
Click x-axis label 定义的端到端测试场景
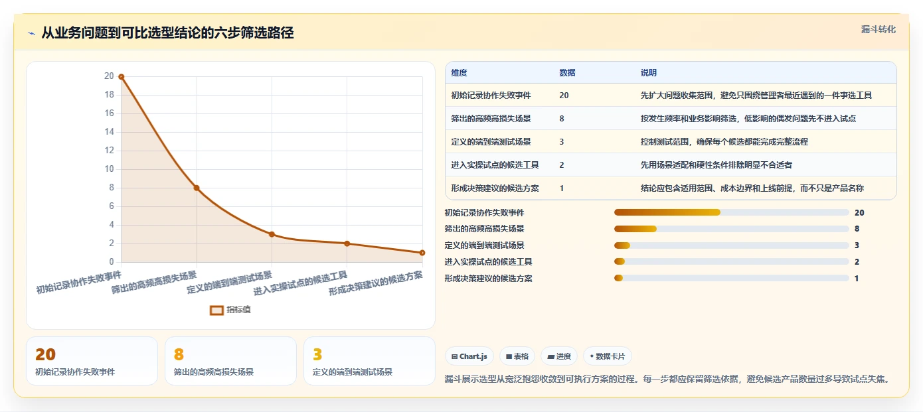click(230, 283)
